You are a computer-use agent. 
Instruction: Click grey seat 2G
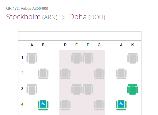[x=99, y=74]
